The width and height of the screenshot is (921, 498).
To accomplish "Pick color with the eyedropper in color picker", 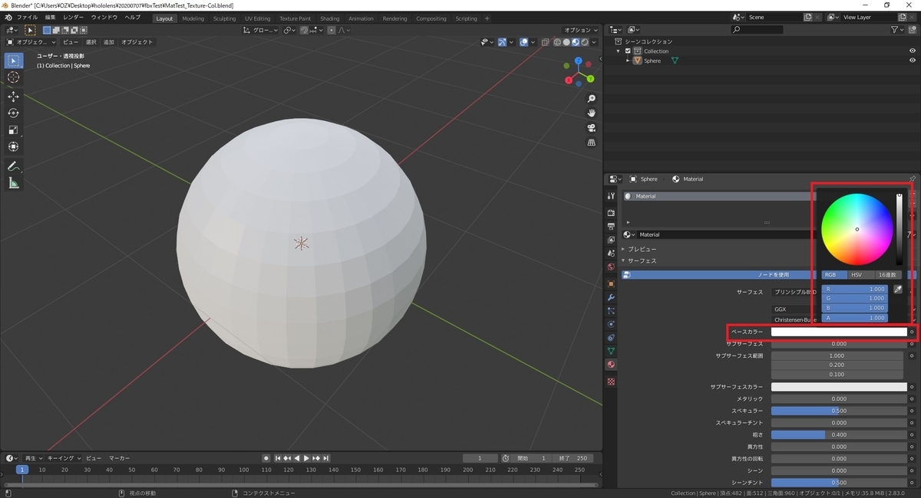I will 898,290.
